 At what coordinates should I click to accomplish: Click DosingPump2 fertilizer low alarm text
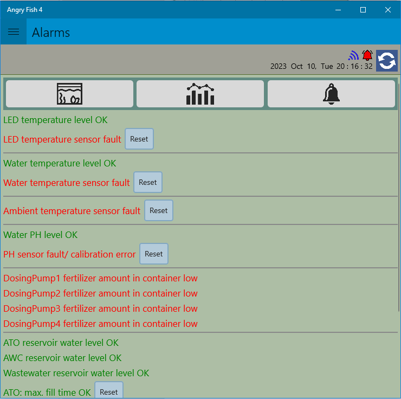(x=100, y=293)
